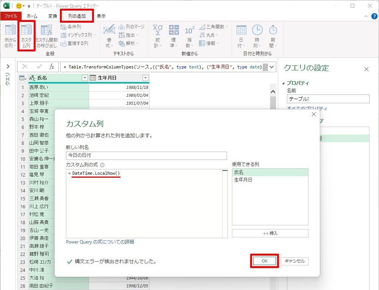Cancel the custom column dialog
Image resolution: width=379 pixels, height=290 pixels.
pyautogui.click(x=294, y=261)
